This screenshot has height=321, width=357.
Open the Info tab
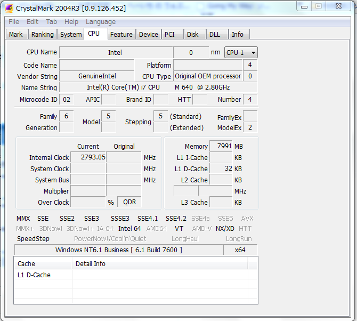(237, 35)
